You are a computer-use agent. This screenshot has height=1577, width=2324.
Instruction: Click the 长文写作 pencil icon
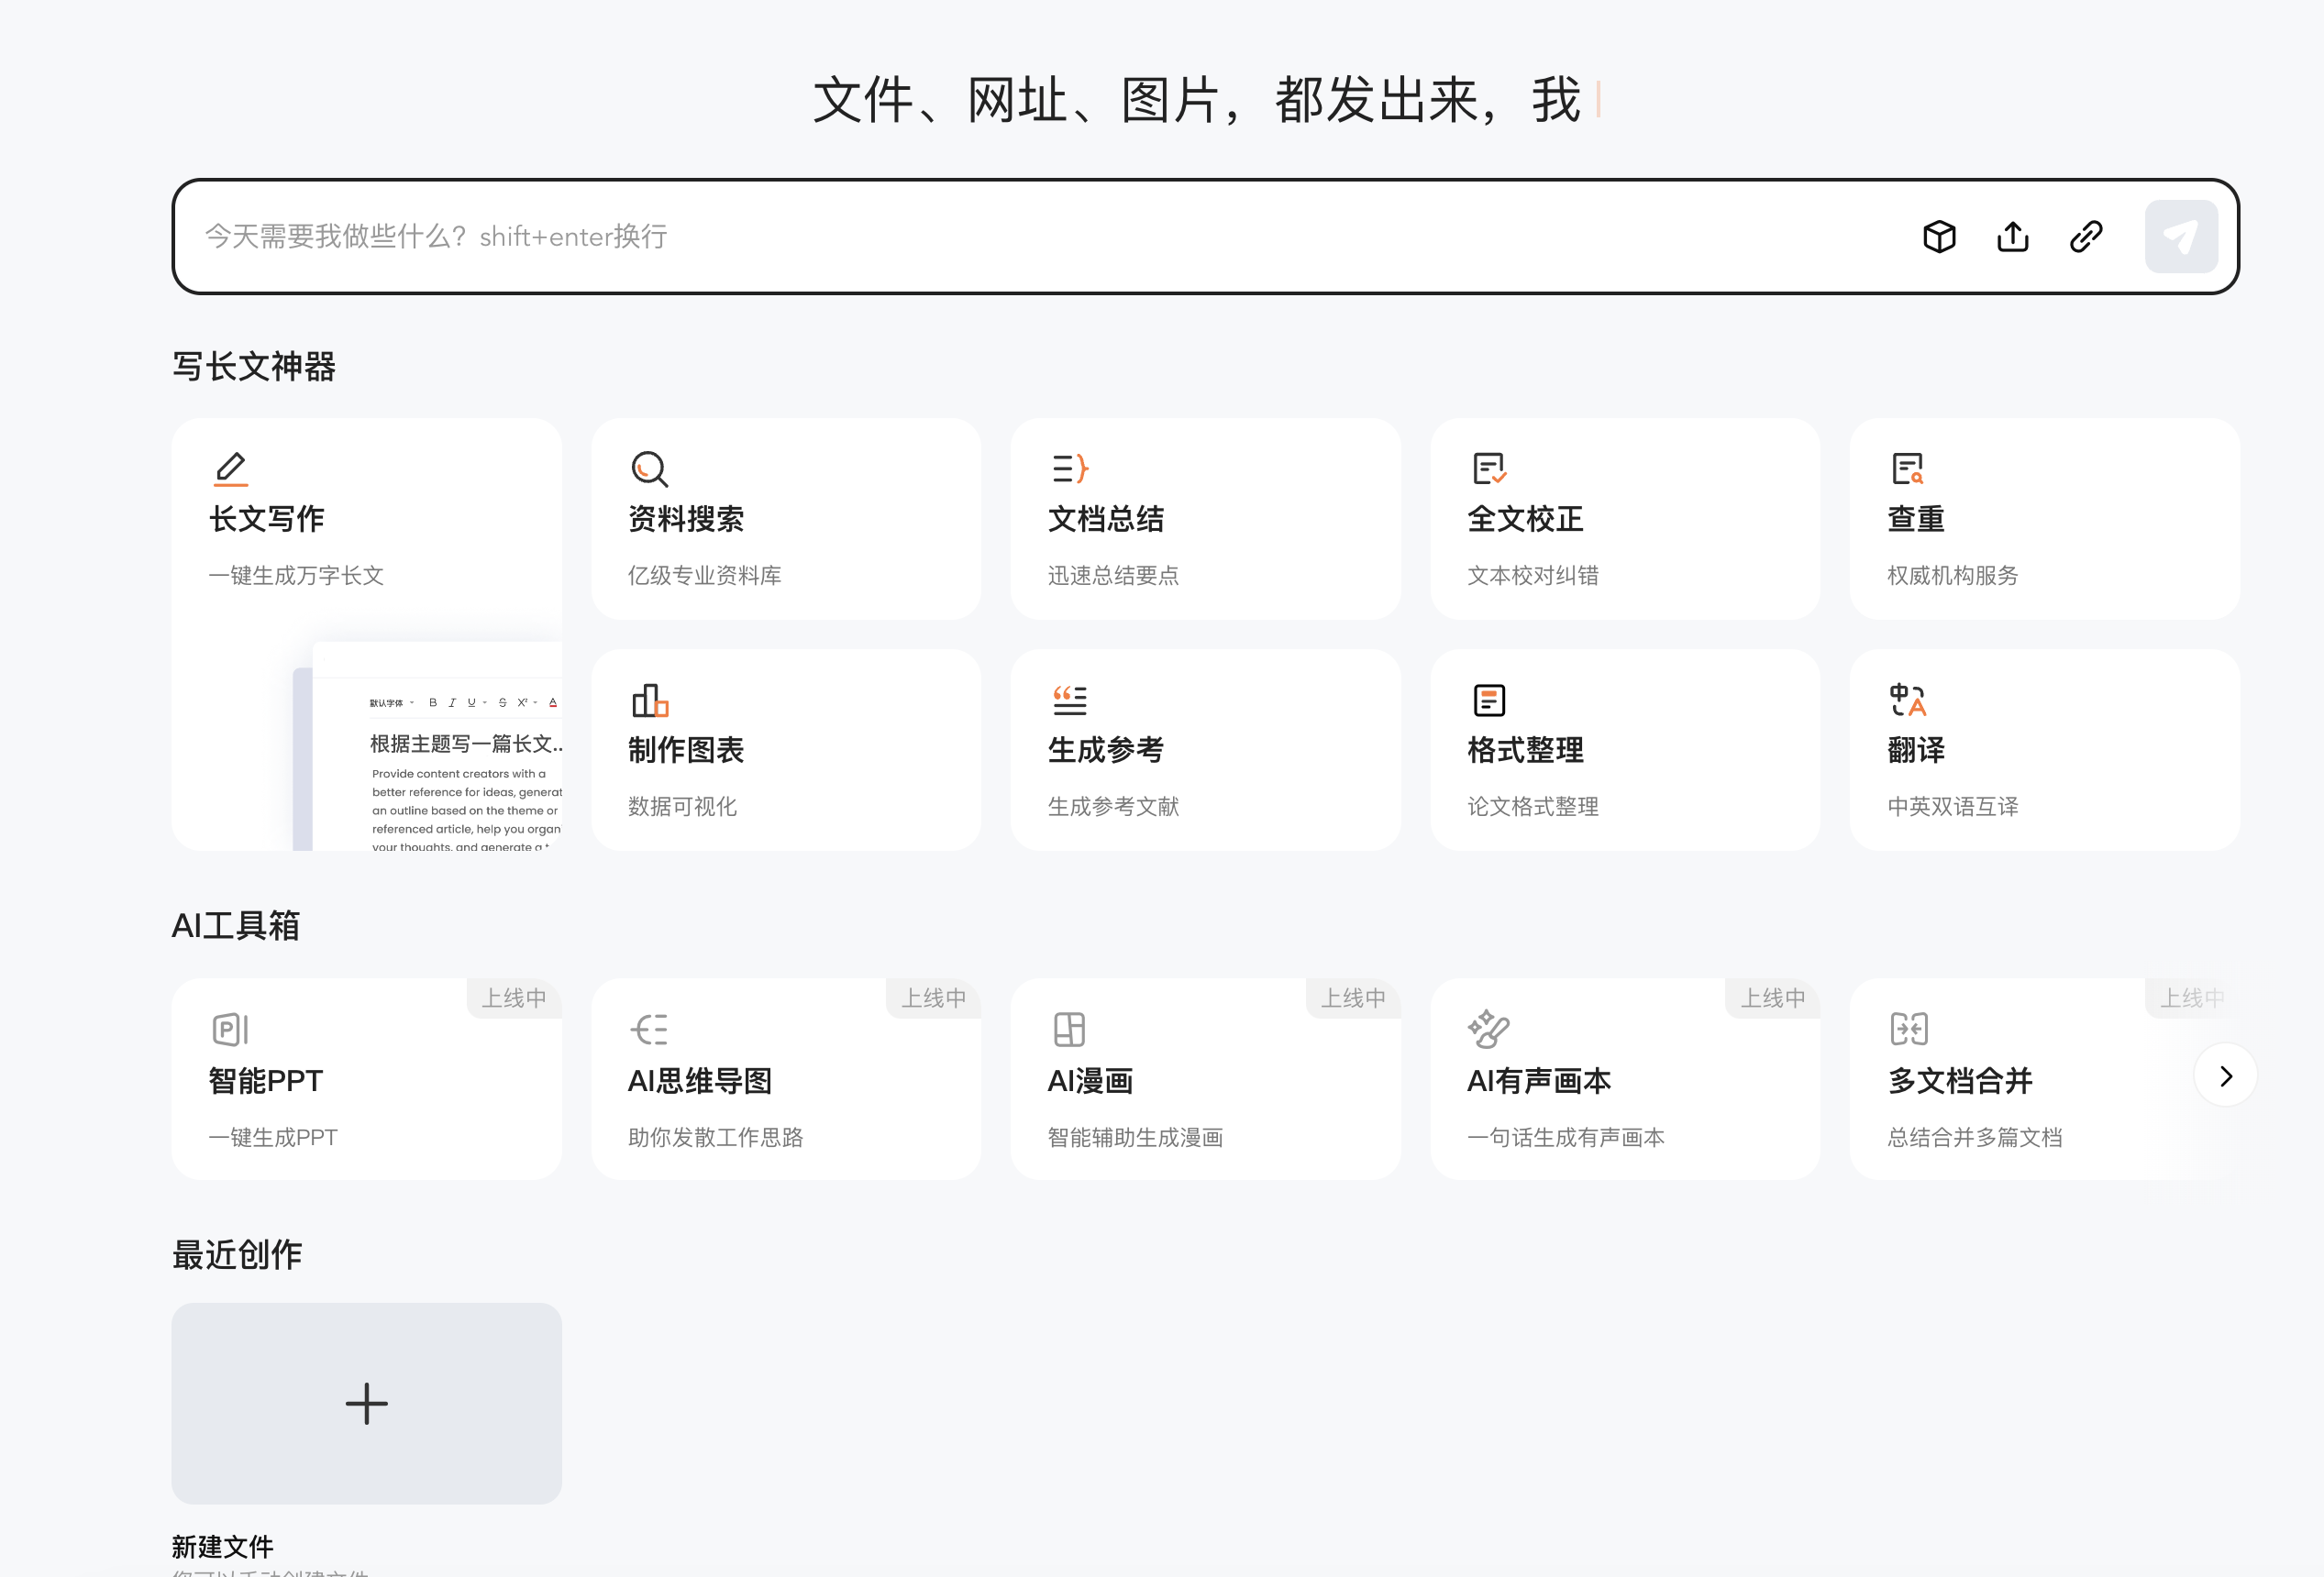231,469
